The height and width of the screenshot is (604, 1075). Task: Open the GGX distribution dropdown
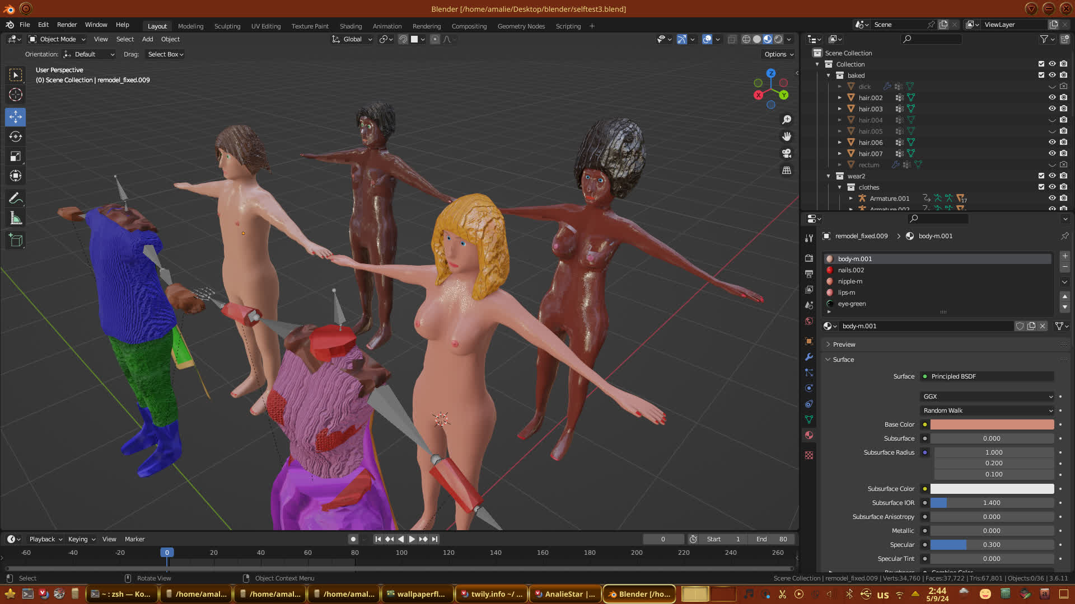(988, 397)
